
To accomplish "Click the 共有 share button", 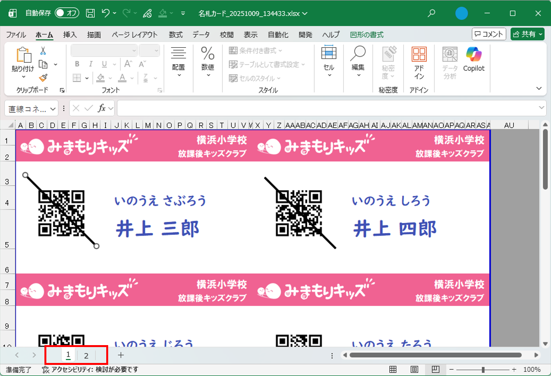I will click(x=527, y=34).
